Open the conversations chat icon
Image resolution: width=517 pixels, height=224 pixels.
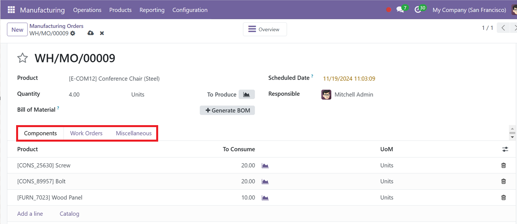[x=401, y=10]
